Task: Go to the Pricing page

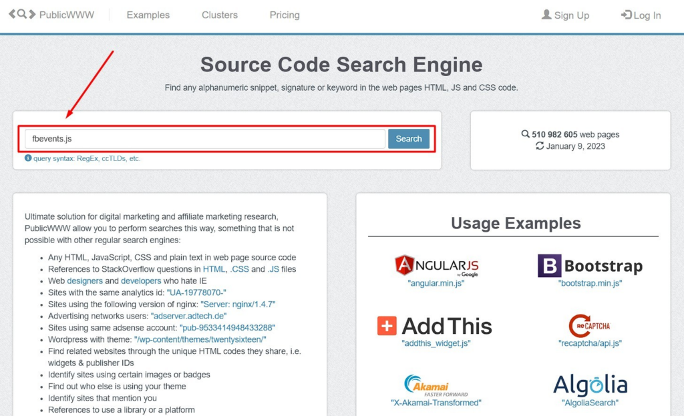Action: coord(285,15)
